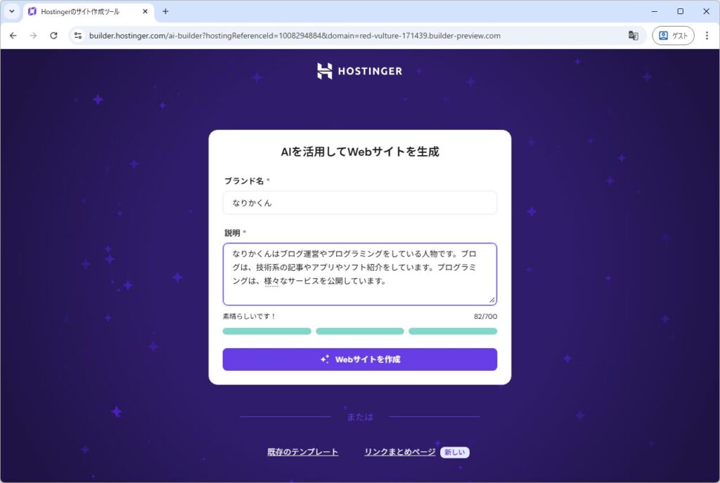Open a new browser tab
The image size is (720, 483).
tap(166, 12)
